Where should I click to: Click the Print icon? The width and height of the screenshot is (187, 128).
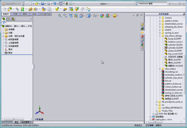pyautogui.click(x=49, y=4)
